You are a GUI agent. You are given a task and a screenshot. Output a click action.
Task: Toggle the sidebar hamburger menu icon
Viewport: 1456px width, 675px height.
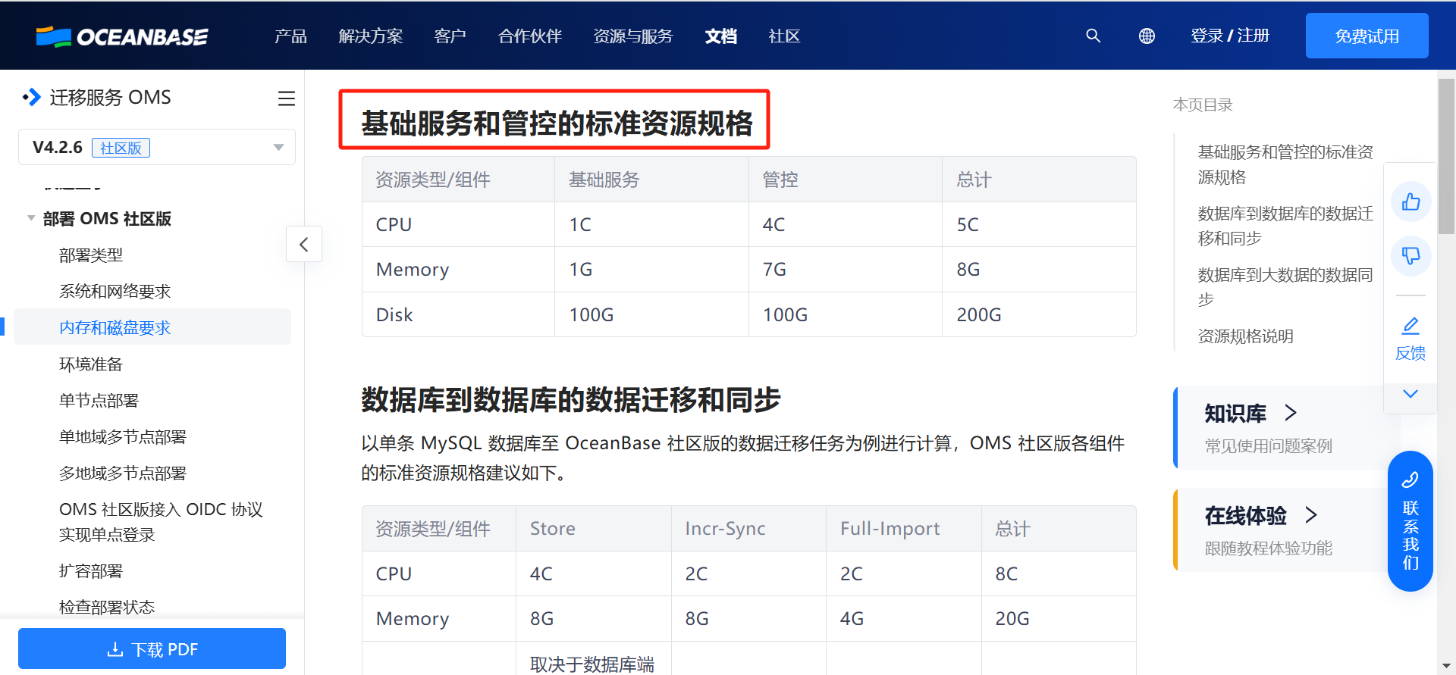(287, 98)
